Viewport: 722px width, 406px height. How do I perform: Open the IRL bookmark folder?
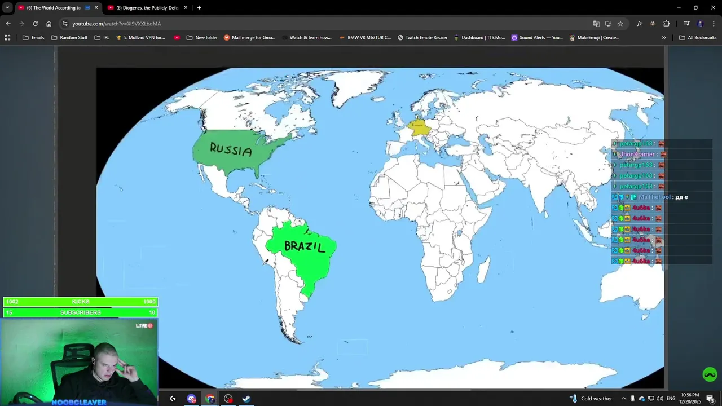pyautogui.click(x=102, y=38)
